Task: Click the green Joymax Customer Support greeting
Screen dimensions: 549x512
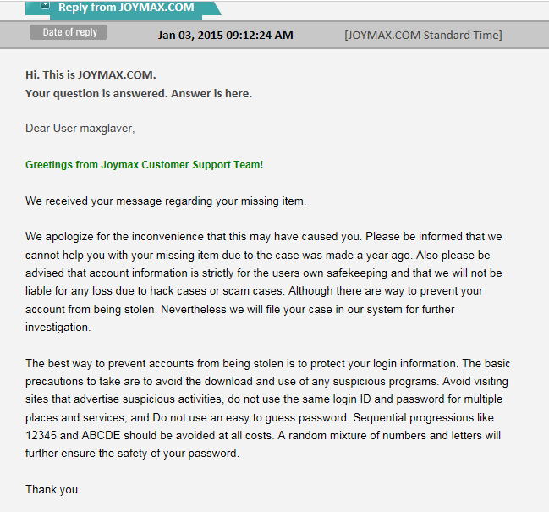Action: 144,164
